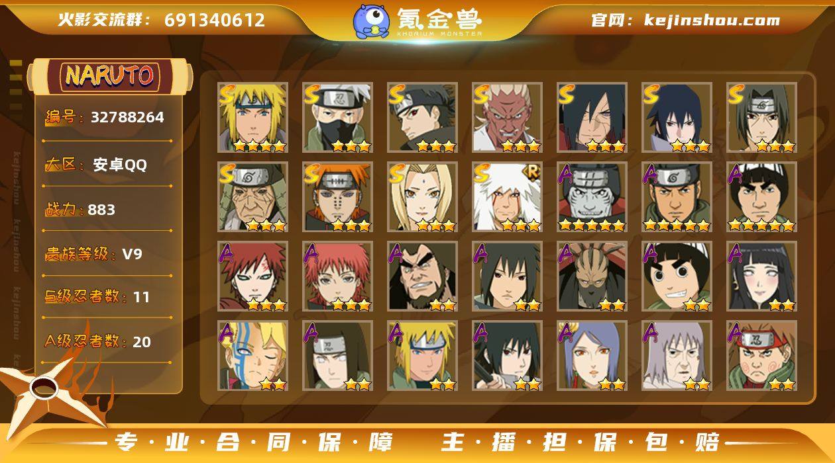Image resolution: width=835 pixels, height=463 pixels.
Task: Click the Madara S-rank portrait
Action: 592,118
